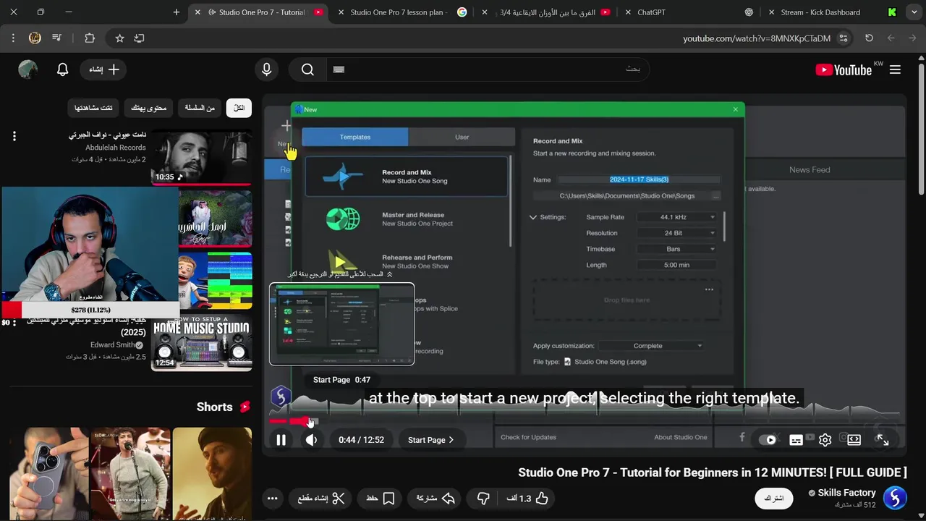This screenshot has height=521, width=926.
Task: Toggle the autoplay switch in the player
Action: 769,440
